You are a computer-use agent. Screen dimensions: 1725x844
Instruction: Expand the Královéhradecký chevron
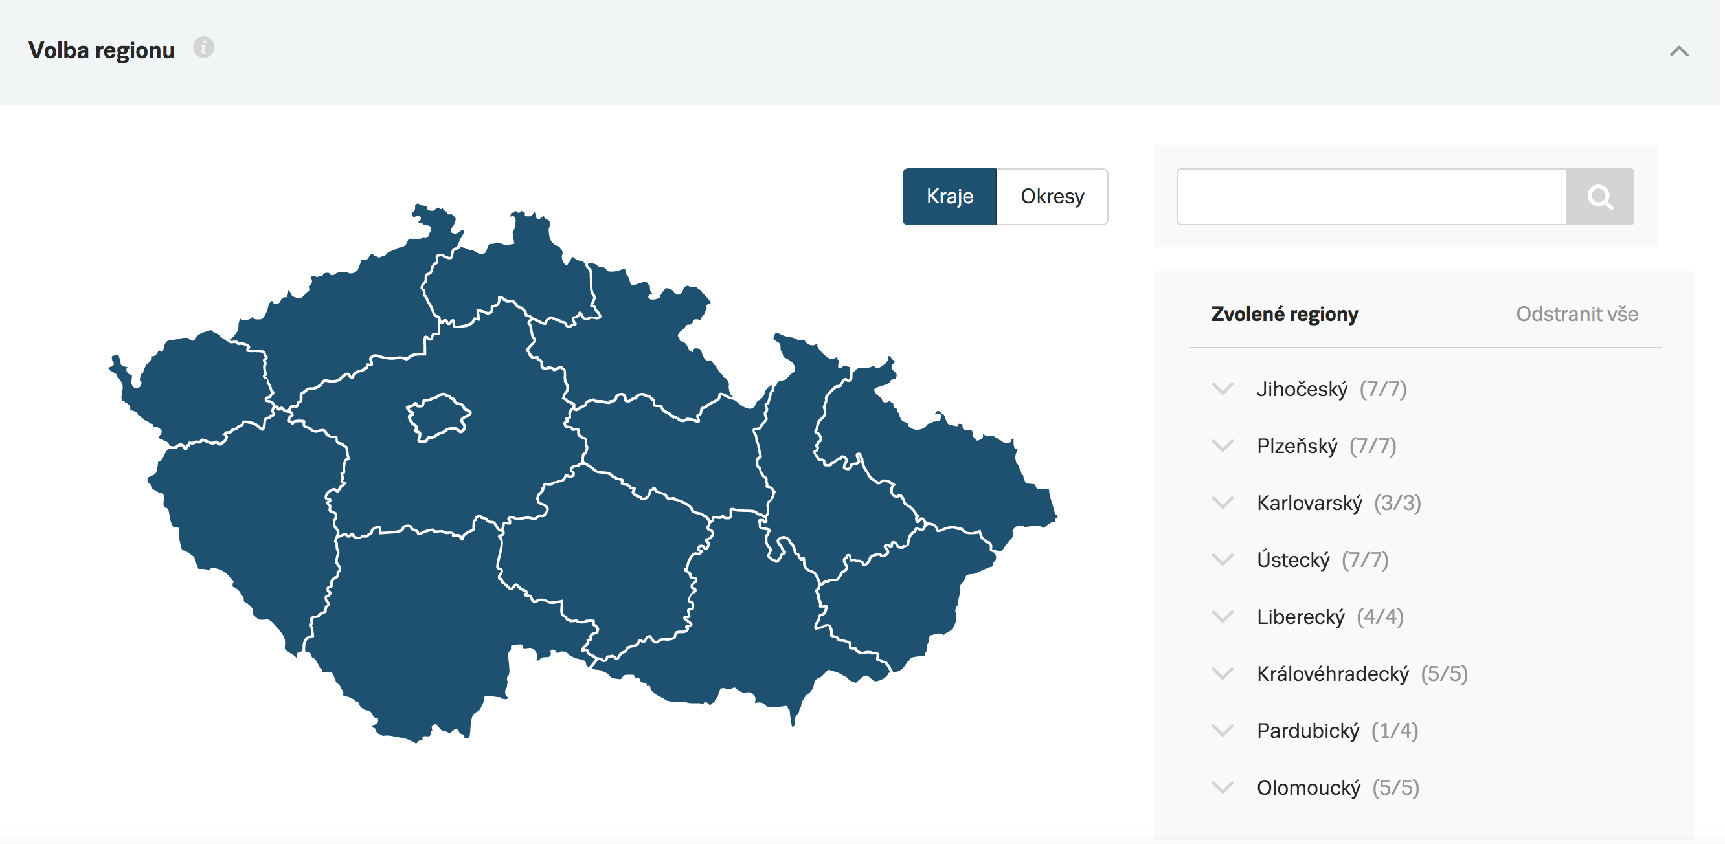pyautogui.click(x=1223, y=673)
